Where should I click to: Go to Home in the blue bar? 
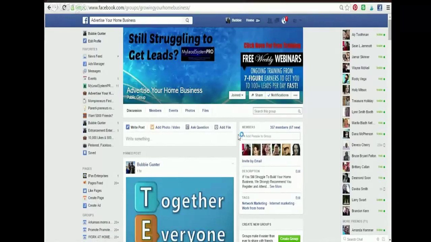250,20
